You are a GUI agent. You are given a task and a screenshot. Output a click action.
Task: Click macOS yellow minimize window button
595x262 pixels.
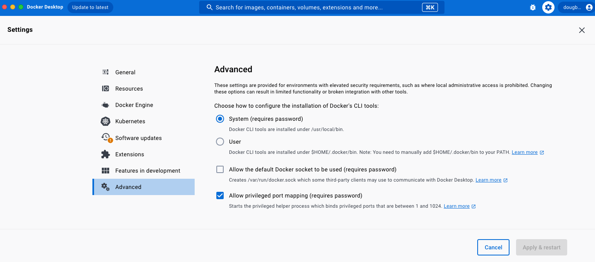[13, 7]
